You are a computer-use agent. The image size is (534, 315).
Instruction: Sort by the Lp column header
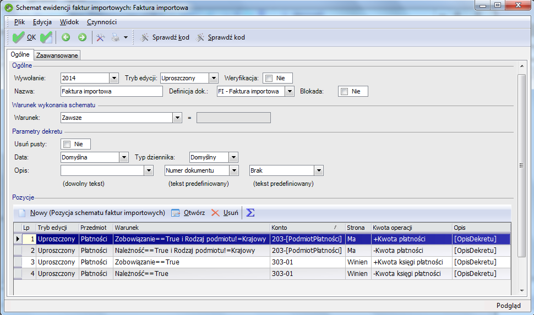tap(29, 228)
